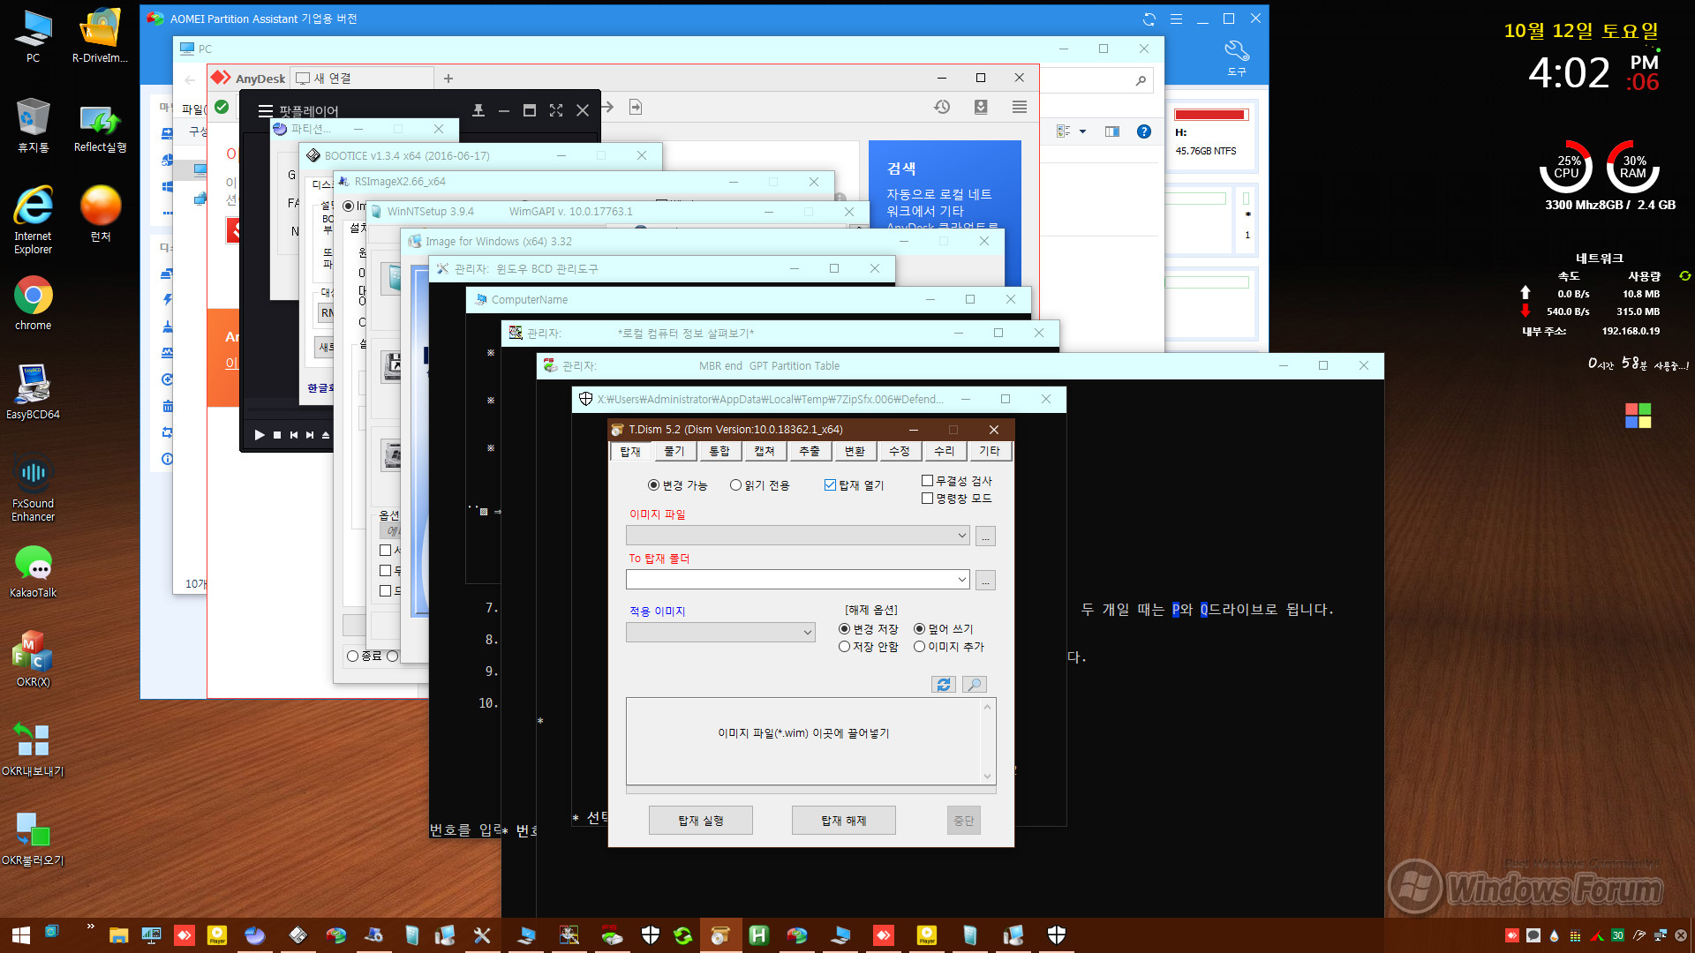The width and height of the screenshot is (1695, 953).
Task: Open the PotPlayer hamburger menu
Action: coord(265,111)
